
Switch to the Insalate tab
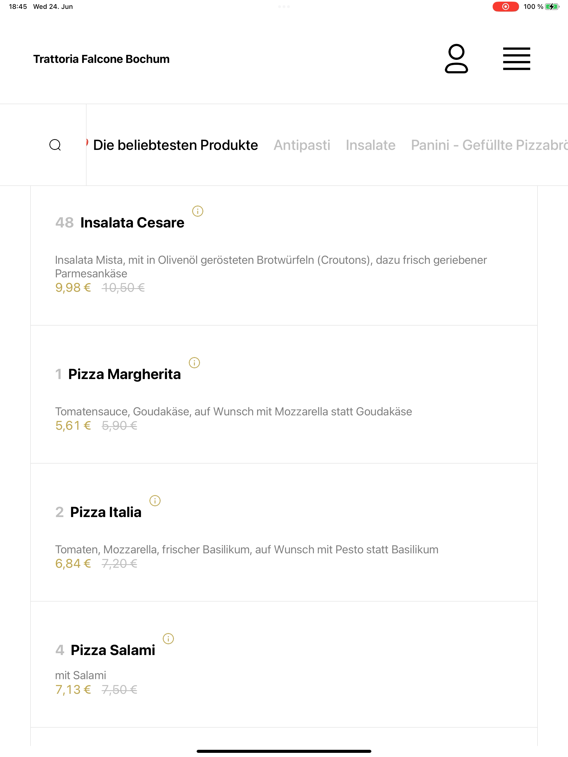click(x=370, y=145)
